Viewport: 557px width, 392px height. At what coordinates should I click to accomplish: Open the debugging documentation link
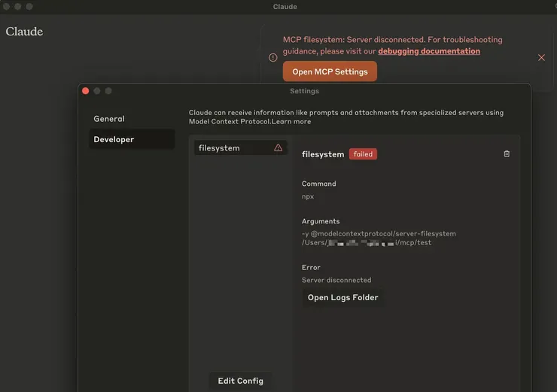429,51
